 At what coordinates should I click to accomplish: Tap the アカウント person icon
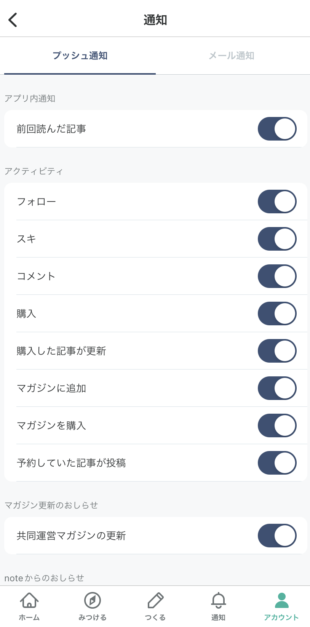pyautogui.click(x=281, y=600)
